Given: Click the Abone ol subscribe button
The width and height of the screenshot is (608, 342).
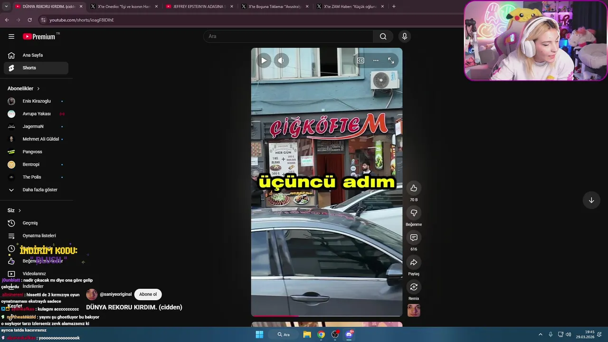Looking at the screenshot, I should 148,294.
